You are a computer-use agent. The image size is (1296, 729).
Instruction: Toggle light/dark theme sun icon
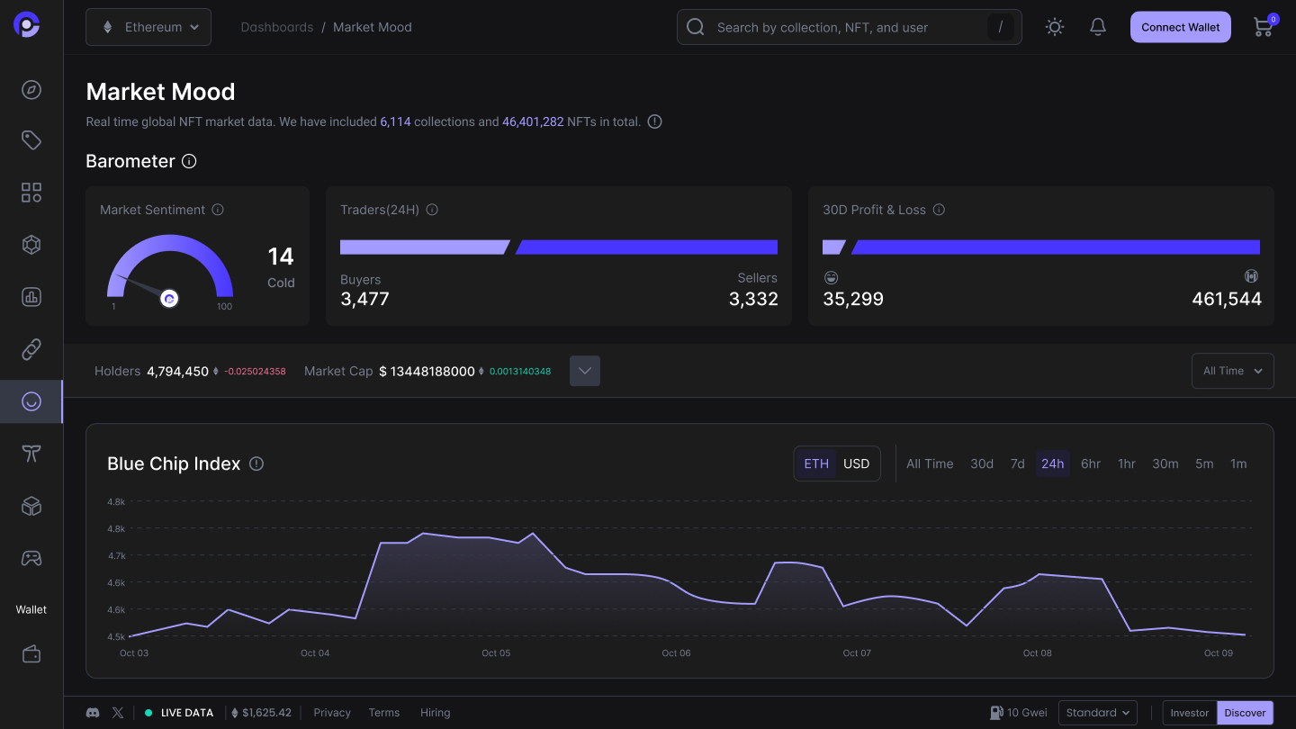pyautogui.click(x=1055, y=27)
